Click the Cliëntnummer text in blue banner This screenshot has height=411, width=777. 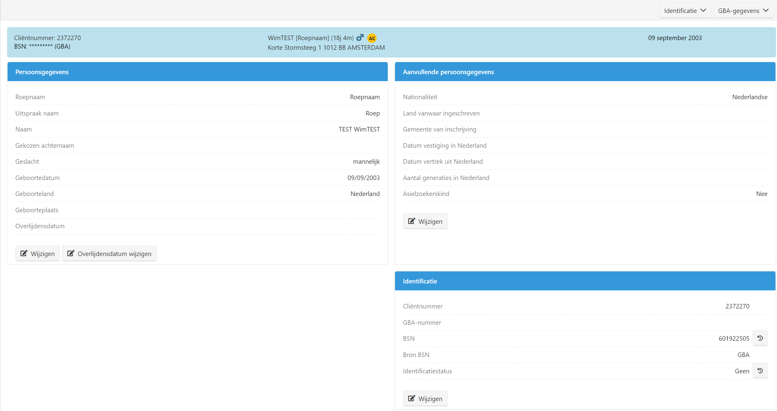[47, 38]
